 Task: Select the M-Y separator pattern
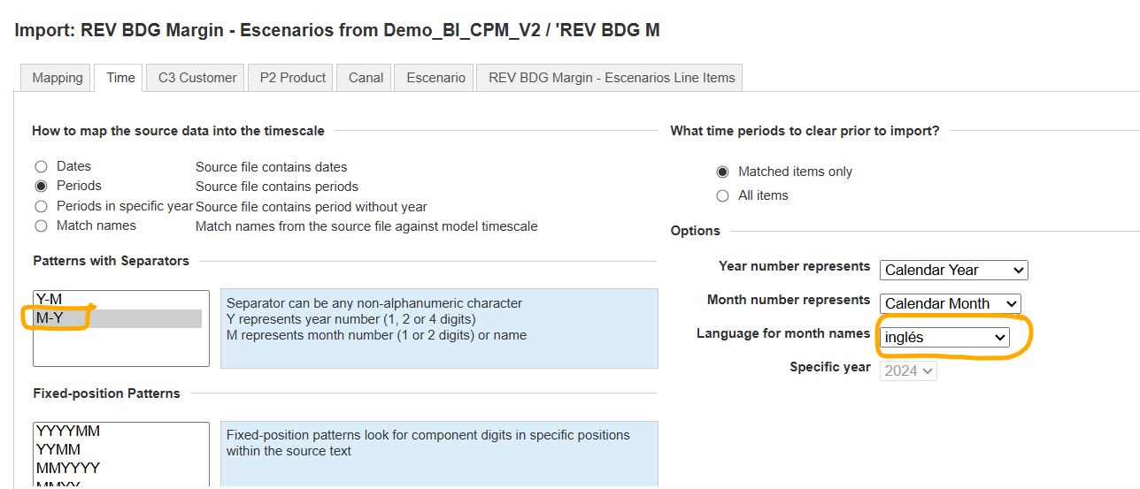(50, 318)
